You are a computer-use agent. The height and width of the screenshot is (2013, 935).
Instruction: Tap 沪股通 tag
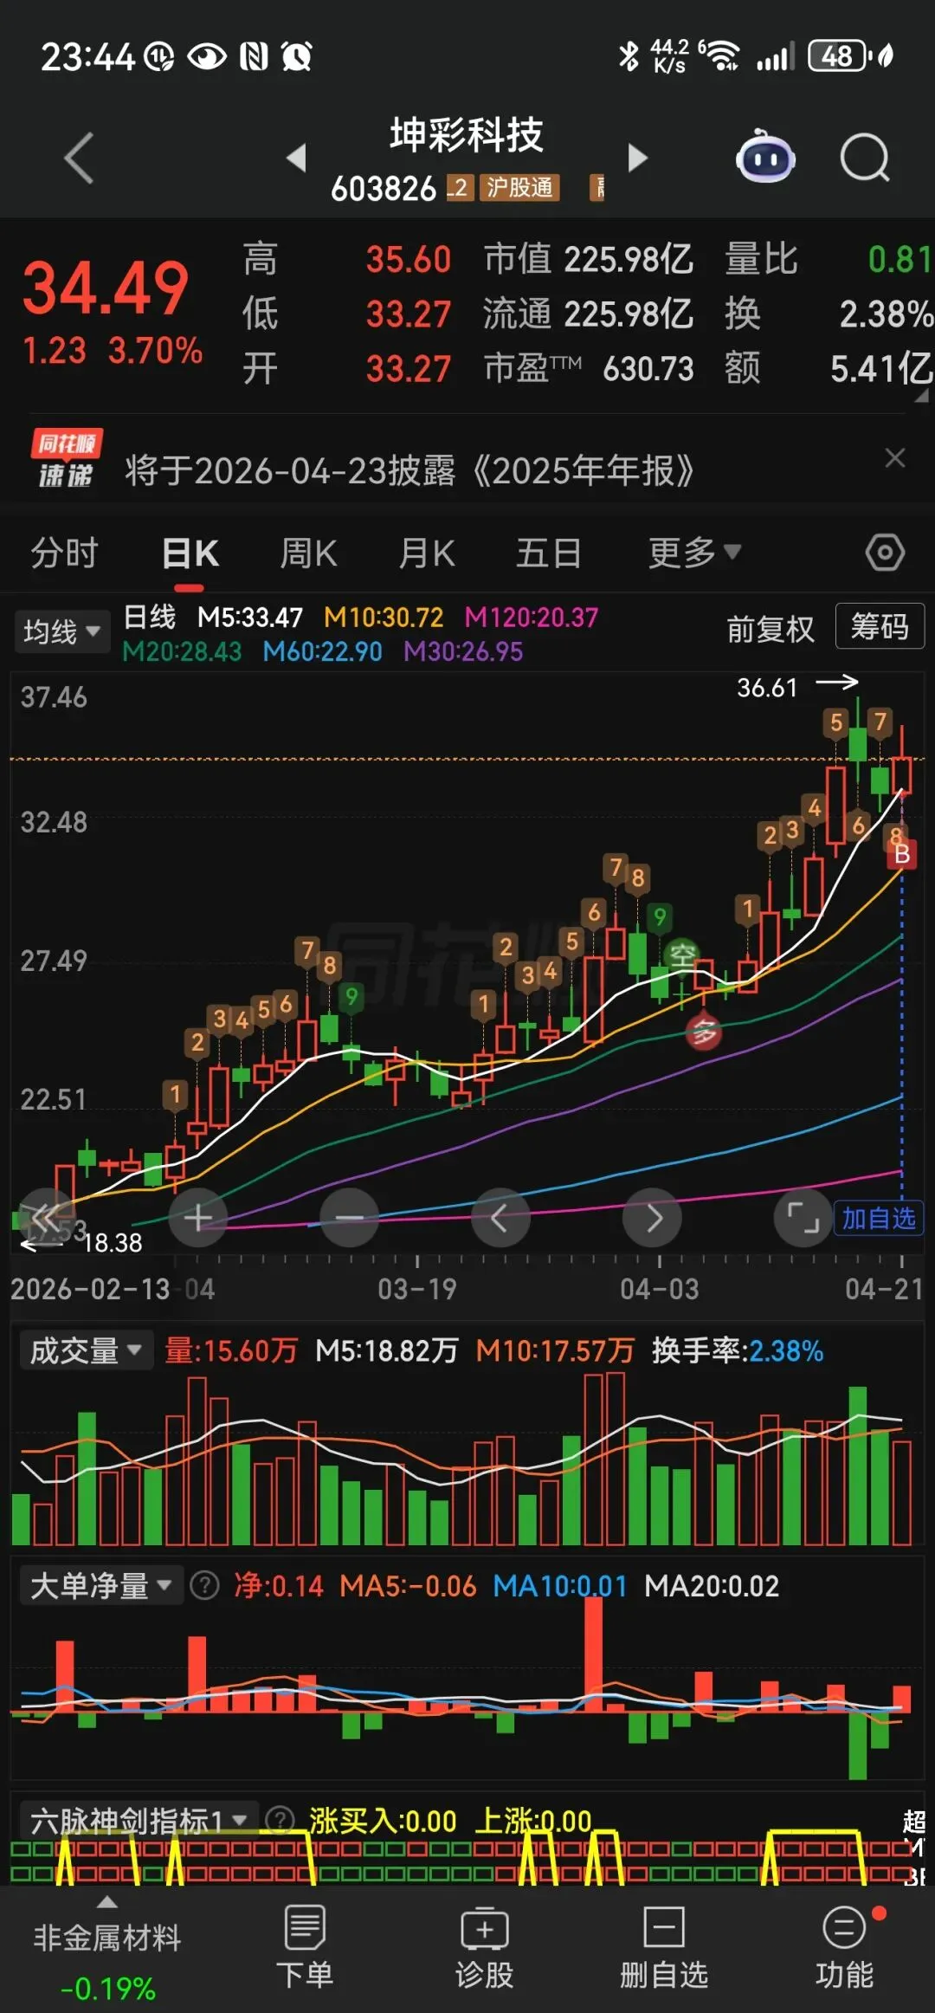(519, 187)
